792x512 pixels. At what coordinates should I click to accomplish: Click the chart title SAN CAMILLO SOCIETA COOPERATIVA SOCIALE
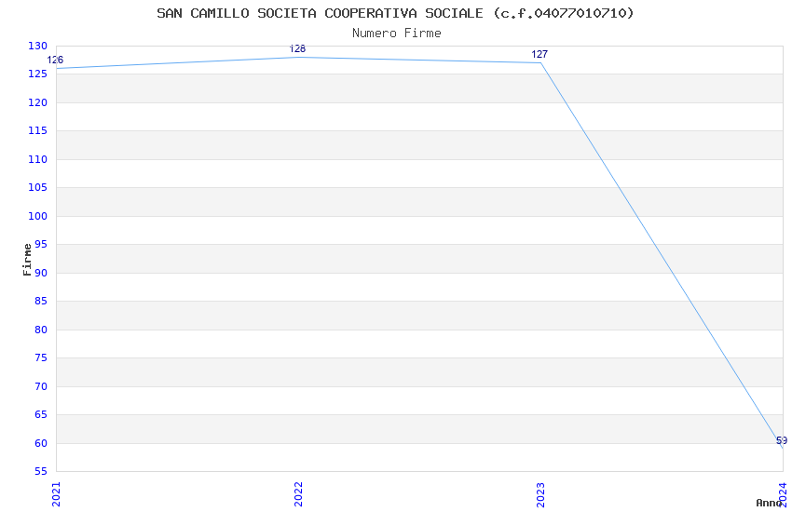tap(395, 13)
